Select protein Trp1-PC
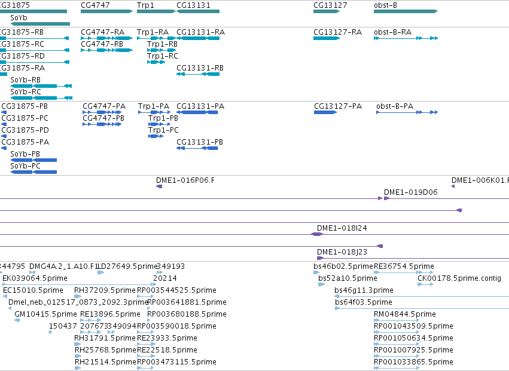Screen dimensions: 509x371 pos(156,137)
